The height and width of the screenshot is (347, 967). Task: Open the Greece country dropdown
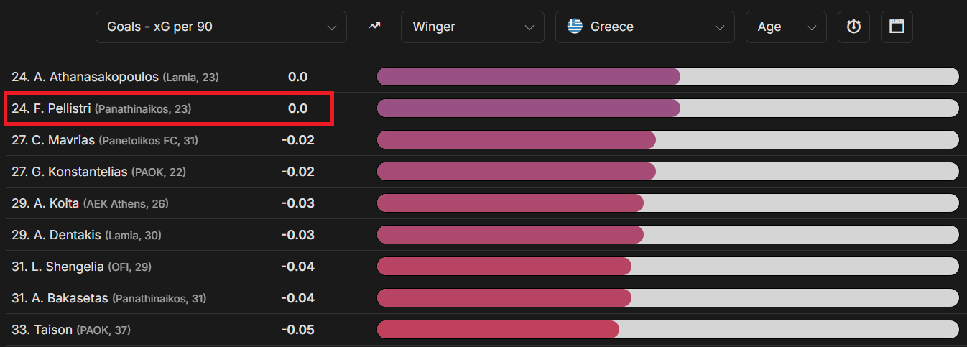click(x=645, y=27)
